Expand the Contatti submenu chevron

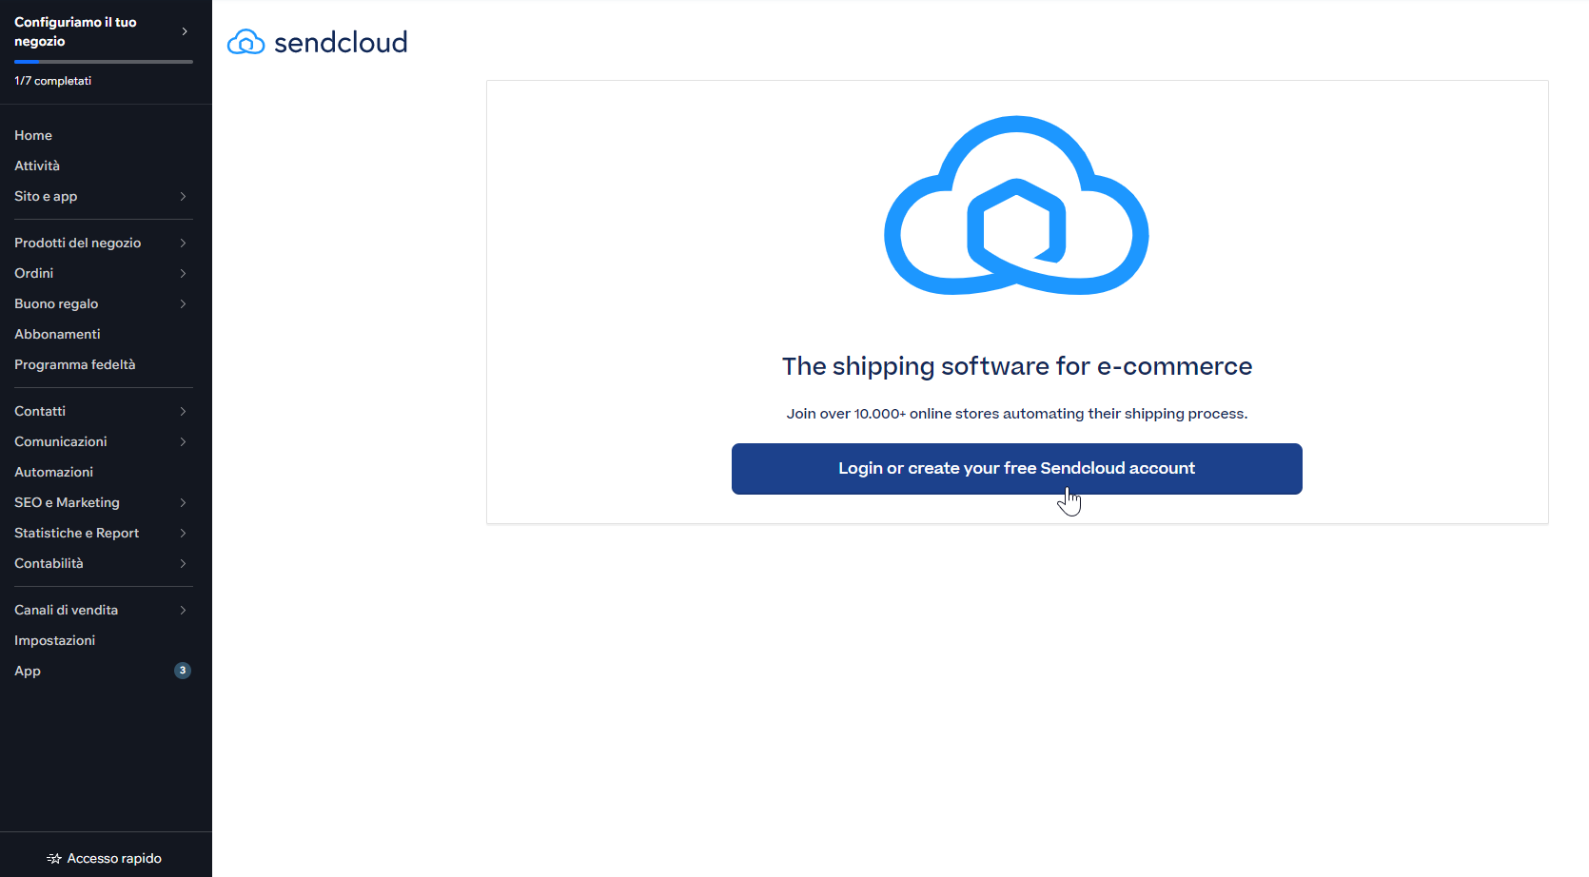183,411
